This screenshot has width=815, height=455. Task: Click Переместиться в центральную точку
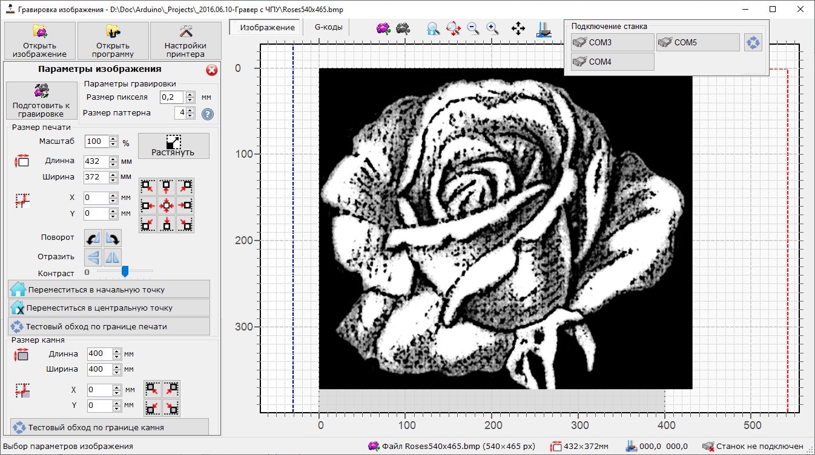tap(109, 308)
